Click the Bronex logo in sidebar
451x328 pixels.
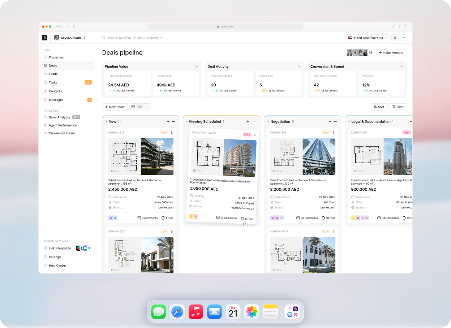(44, 38)
